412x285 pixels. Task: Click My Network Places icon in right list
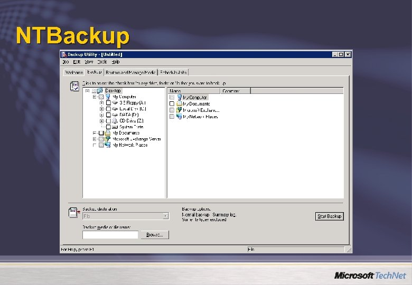point(179,116)
